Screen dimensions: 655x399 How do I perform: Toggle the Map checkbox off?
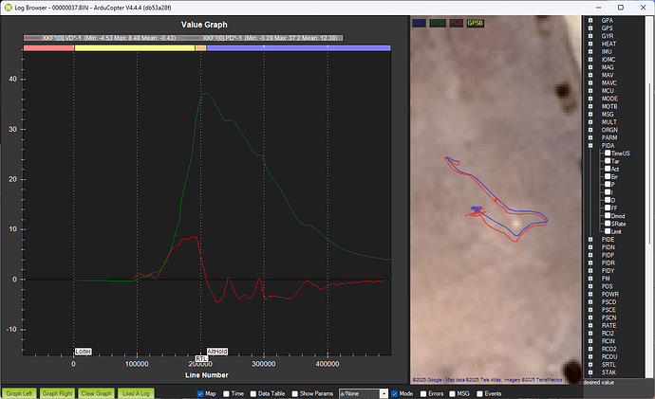coord(200,392)
